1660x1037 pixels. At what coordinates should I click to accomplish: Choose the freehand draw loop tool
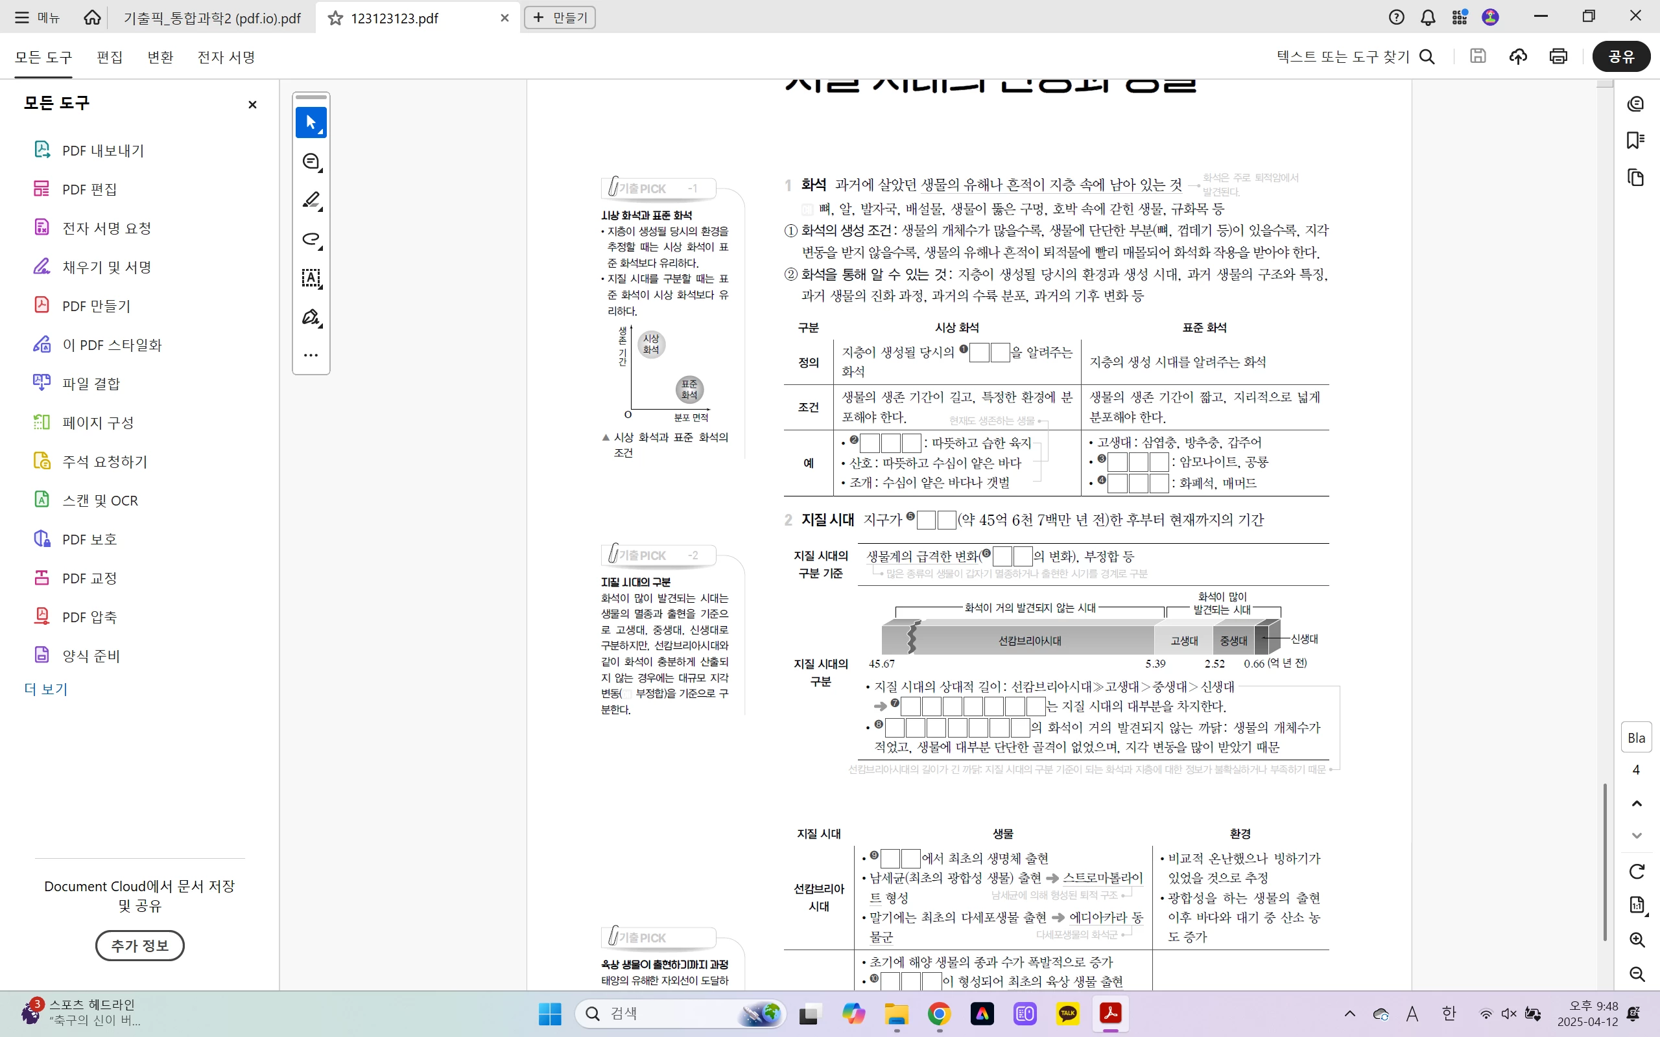(311, 239)
